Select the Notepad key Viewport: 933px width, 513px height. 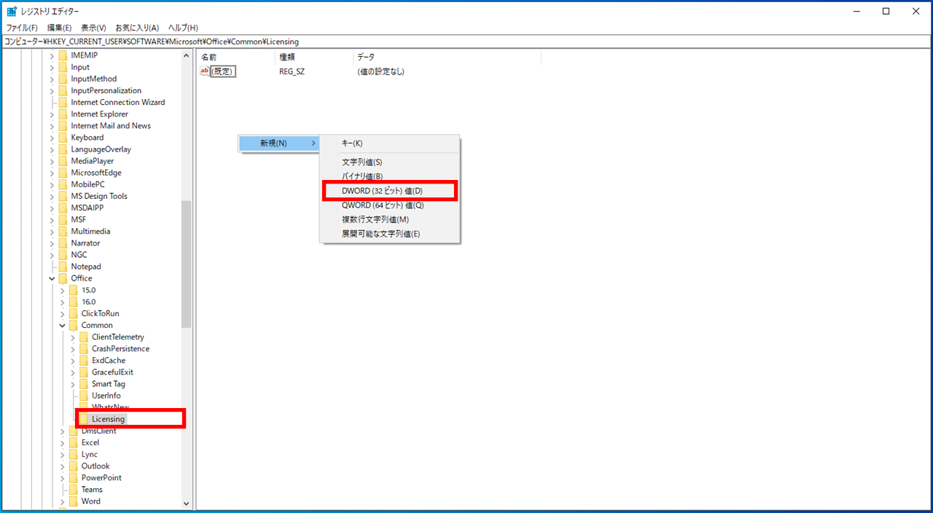pyautogui.click(x=86, y=267)
